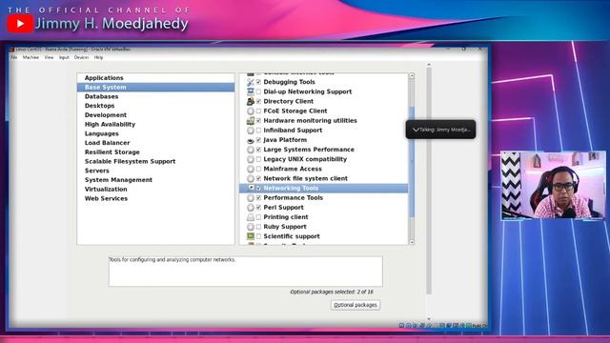Enable the Infiniband Support checkbox
This screenshot has height=343, width=610.
coord(258,131)
